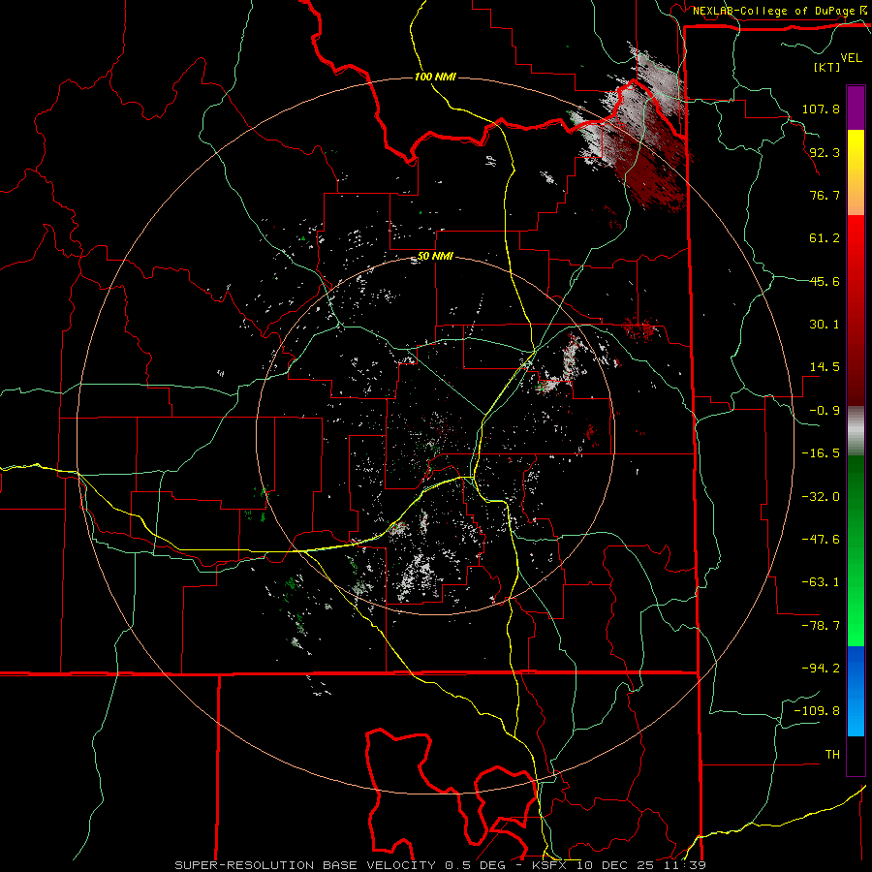Click the gray near-zero segment of color bar
The height and width of the screenshot is (872, 872).
856,430
